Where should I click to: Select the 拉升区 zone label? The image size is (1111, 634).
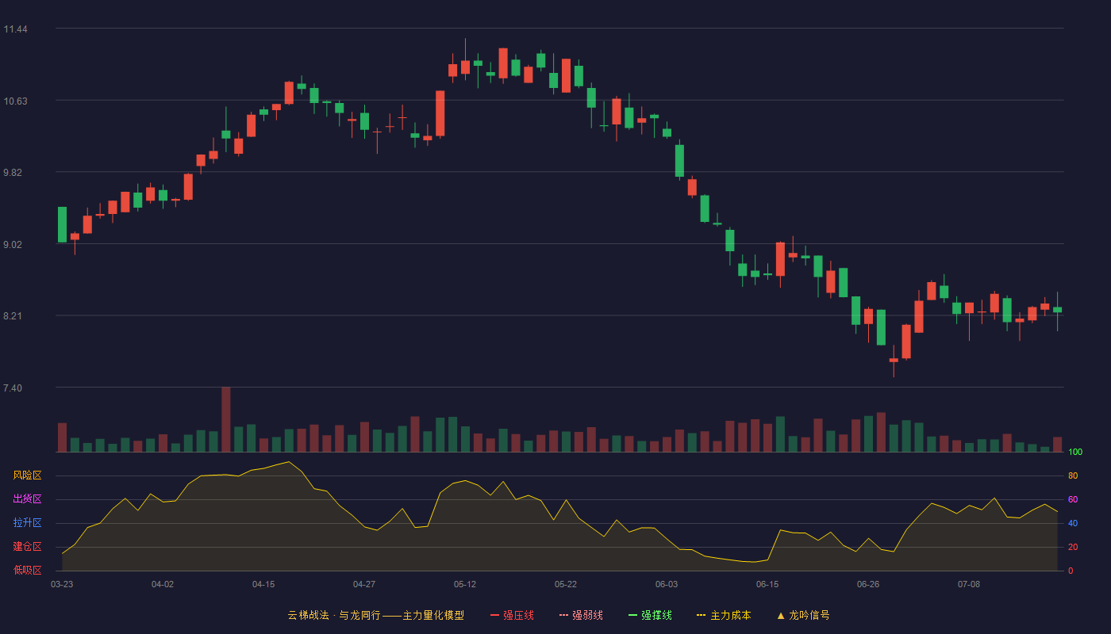click(27, 523)
